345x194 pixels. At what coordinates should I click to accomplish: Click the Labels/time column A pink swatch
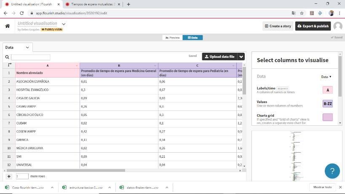[x=328, y=90]
